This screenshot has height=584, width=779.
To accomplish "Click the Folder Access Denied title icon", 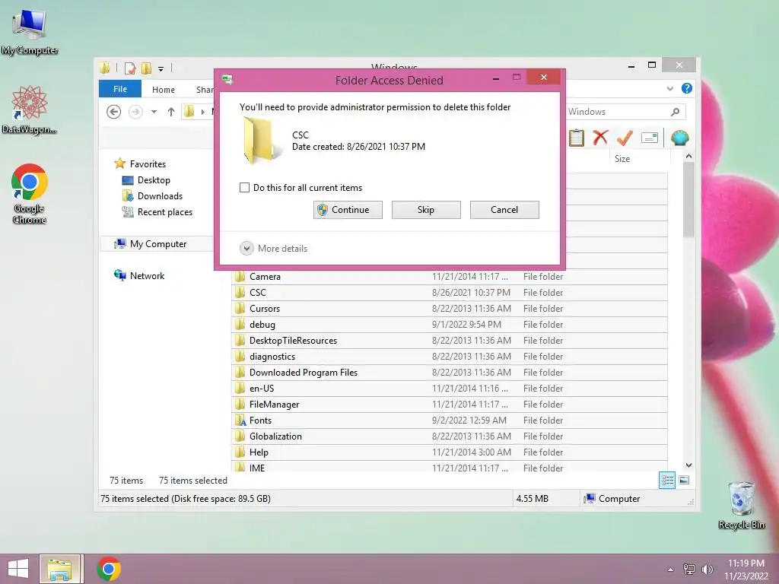I will [x=227, y=80].
